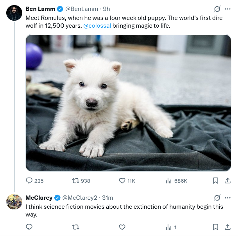The width and height of the screenshot is (238, 238).
Task: Bookmark Ben Lamm's dire wolf tweet
Action: pos(215,181)
